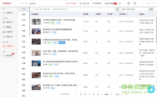Open 云端素材 in the sidebar

click(8, 32)
